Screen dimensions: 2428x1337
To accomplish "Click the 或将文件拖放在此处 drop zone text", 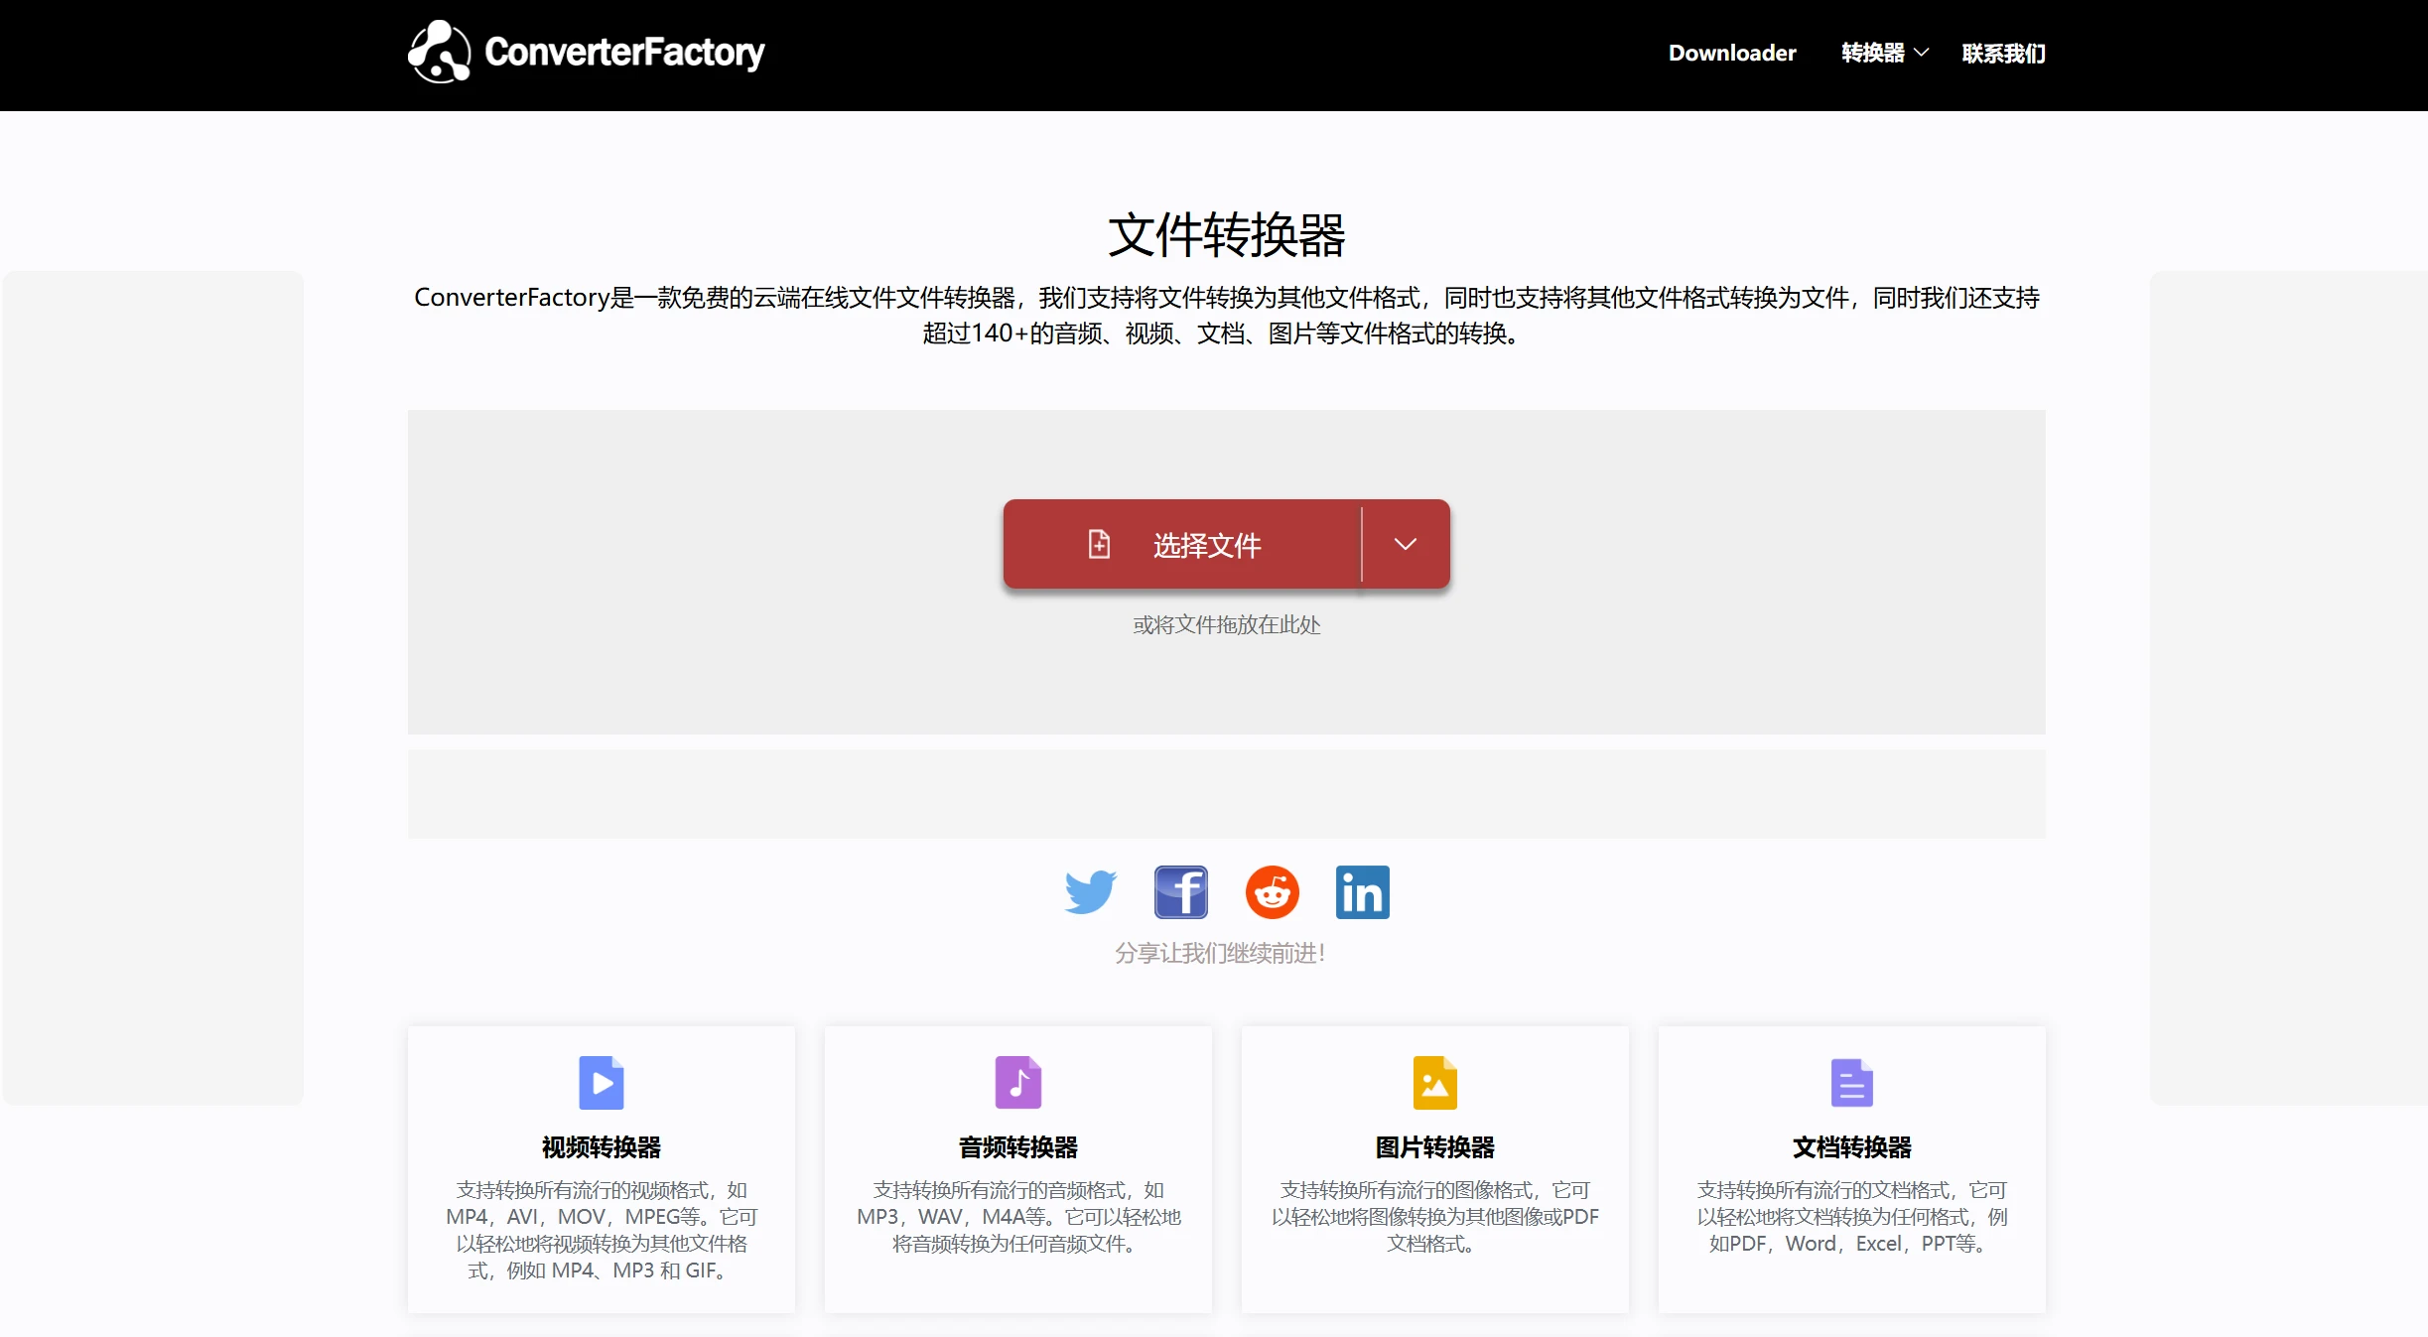I will click(1227, 624).
